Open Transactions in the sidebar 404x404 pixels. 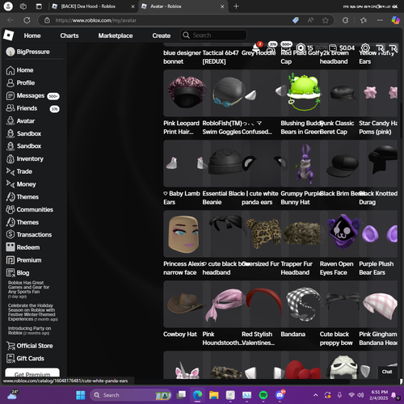click(29, 234)
